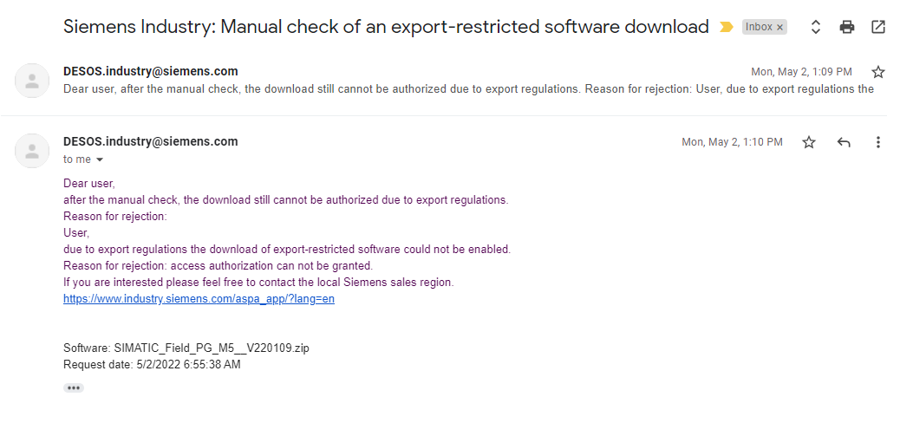The image size is (900, 423).
Task: Star the 1:10 PM message
Action: 809,142
